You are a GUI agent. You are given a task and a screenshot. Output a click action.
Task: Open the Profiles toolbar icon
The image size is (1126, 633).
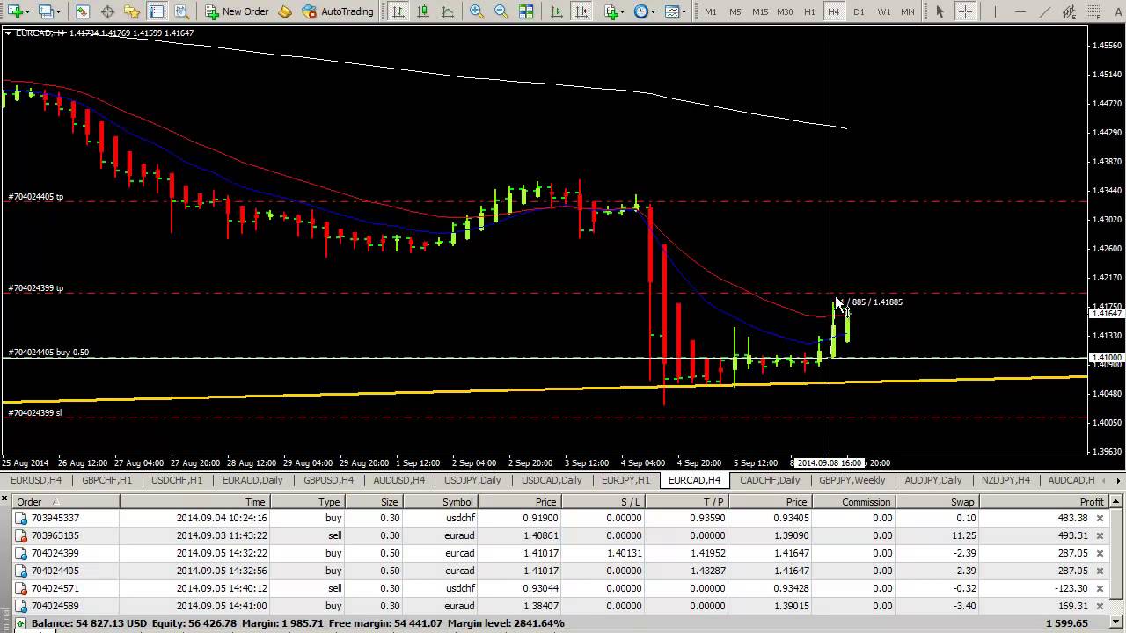click(x=46, y=11)
